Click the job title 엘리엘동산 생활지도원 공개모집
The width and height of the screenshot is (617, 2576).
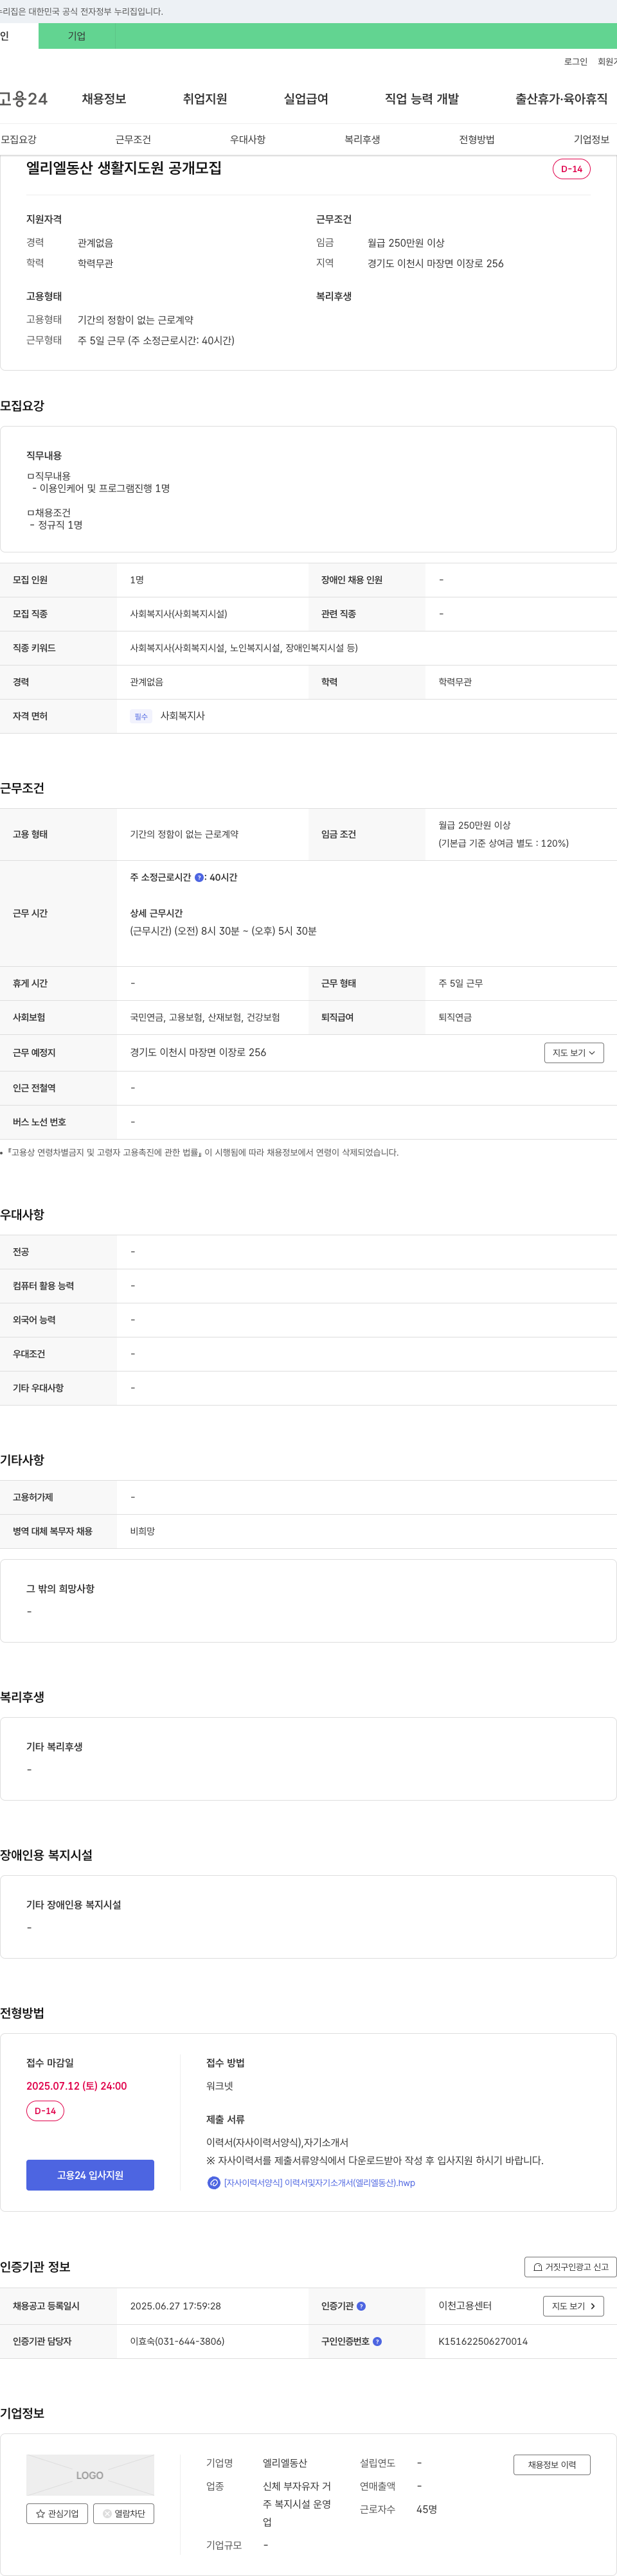click(x=124, y=168)
